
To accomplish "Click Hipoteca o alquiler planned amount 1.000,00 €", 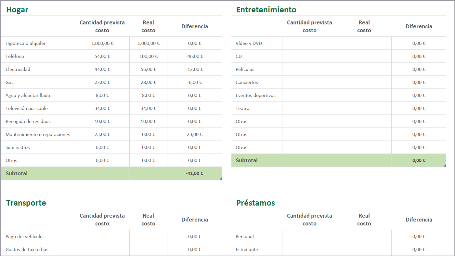I will pos(102,43).
